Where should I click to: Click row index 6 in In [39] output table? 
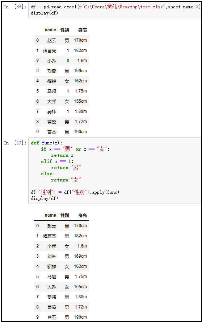[x=37, y=101]
